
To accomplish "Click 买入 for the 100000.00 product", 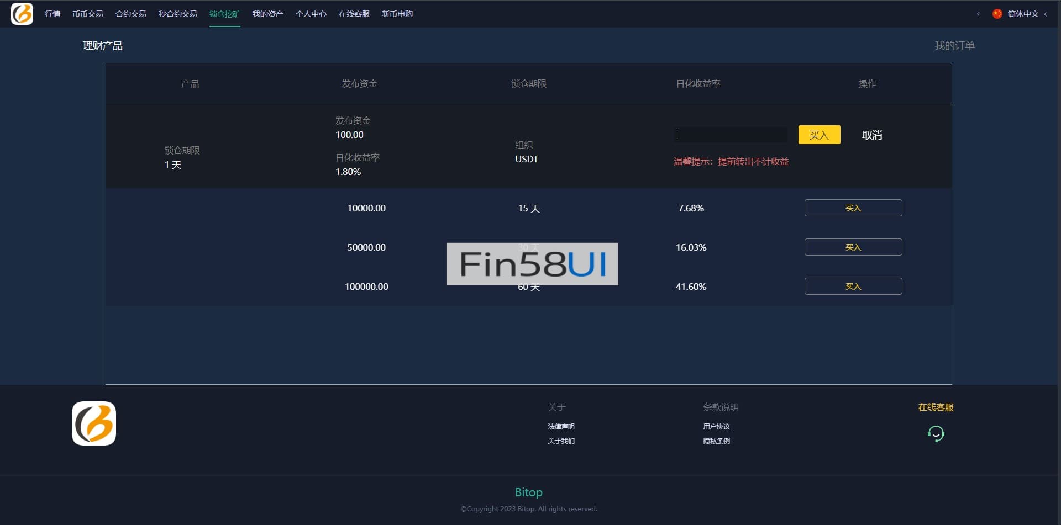I will coord(853,287).
